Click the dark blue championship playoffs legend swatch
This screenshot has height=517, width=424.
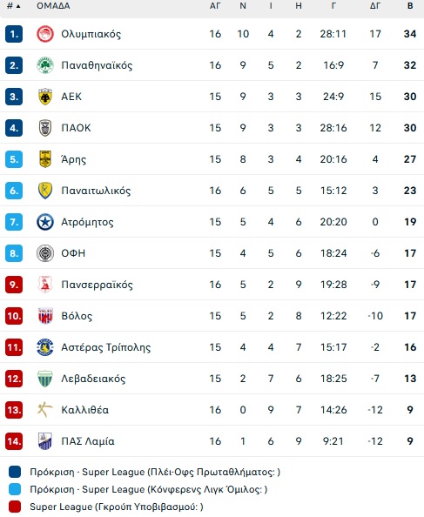(x=15, y=472)
